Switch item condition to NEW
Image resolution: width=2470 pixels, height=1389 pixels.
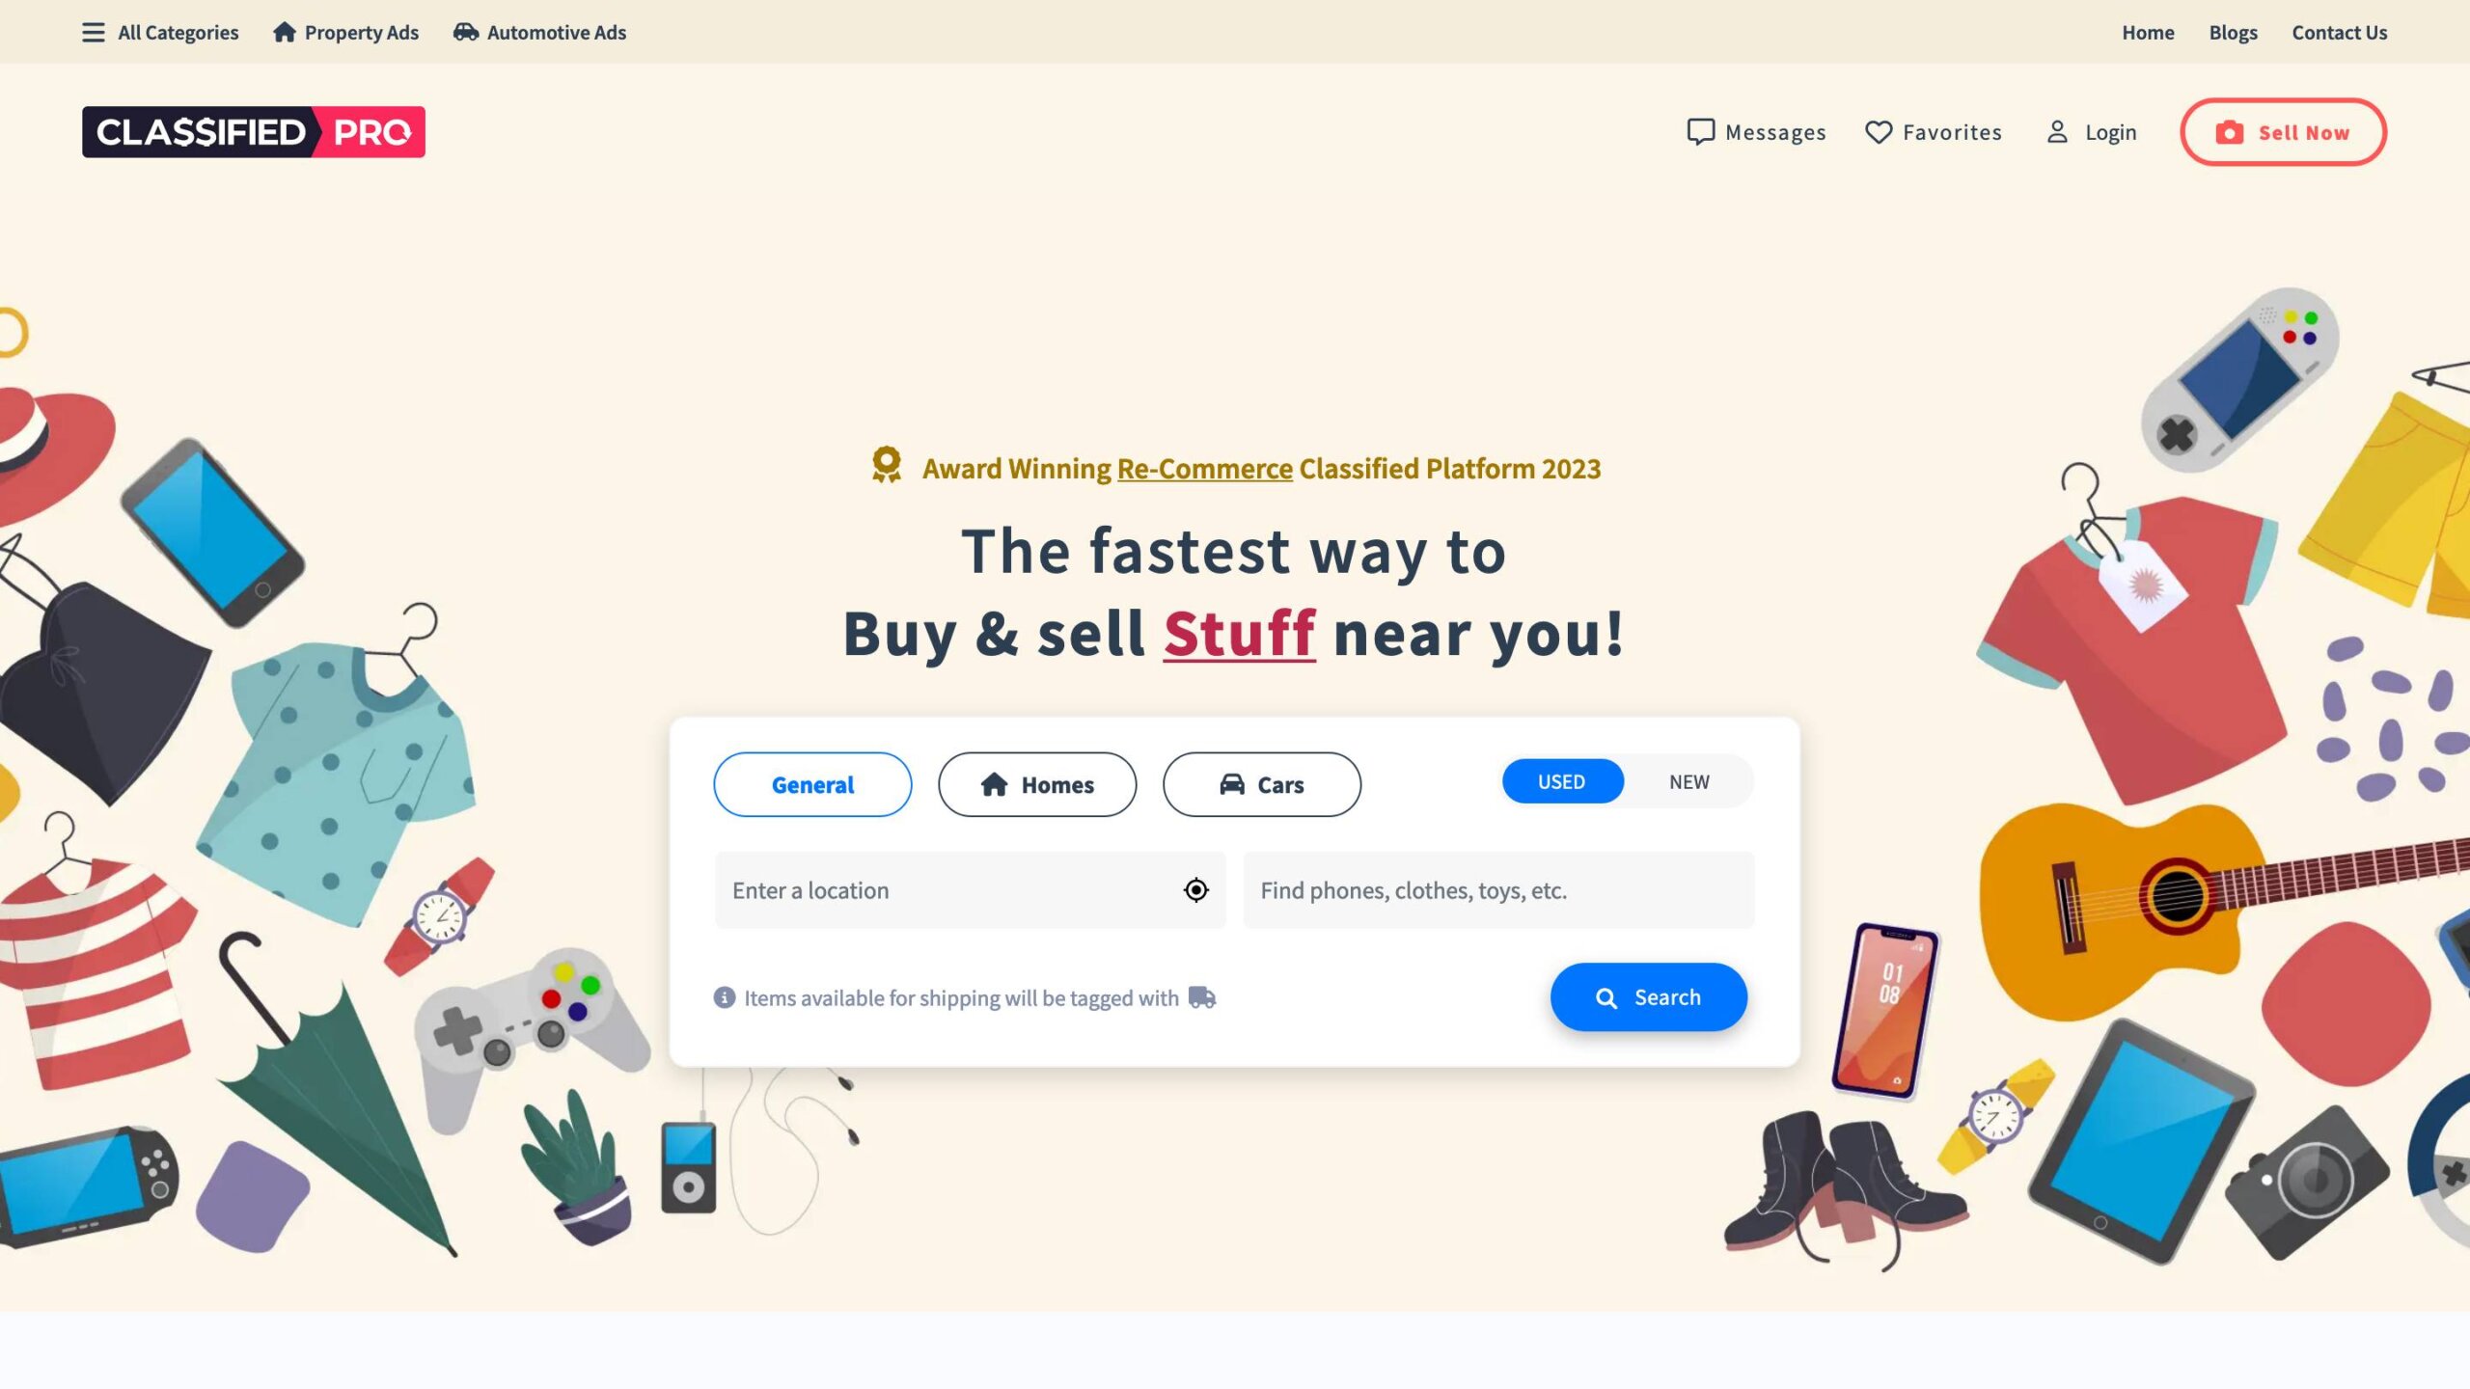tap(1688, 781)
